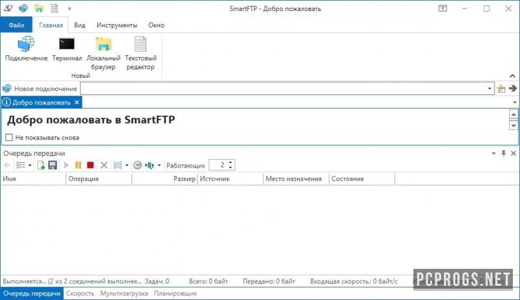
Task: Sort by the Размер column header
Action: (164, 179)
